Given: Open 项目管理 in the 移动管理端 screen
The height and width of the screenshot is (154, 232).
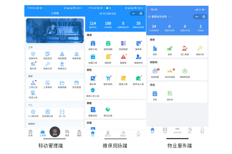Looking at the screenshot, I should [x=77, y=83].
